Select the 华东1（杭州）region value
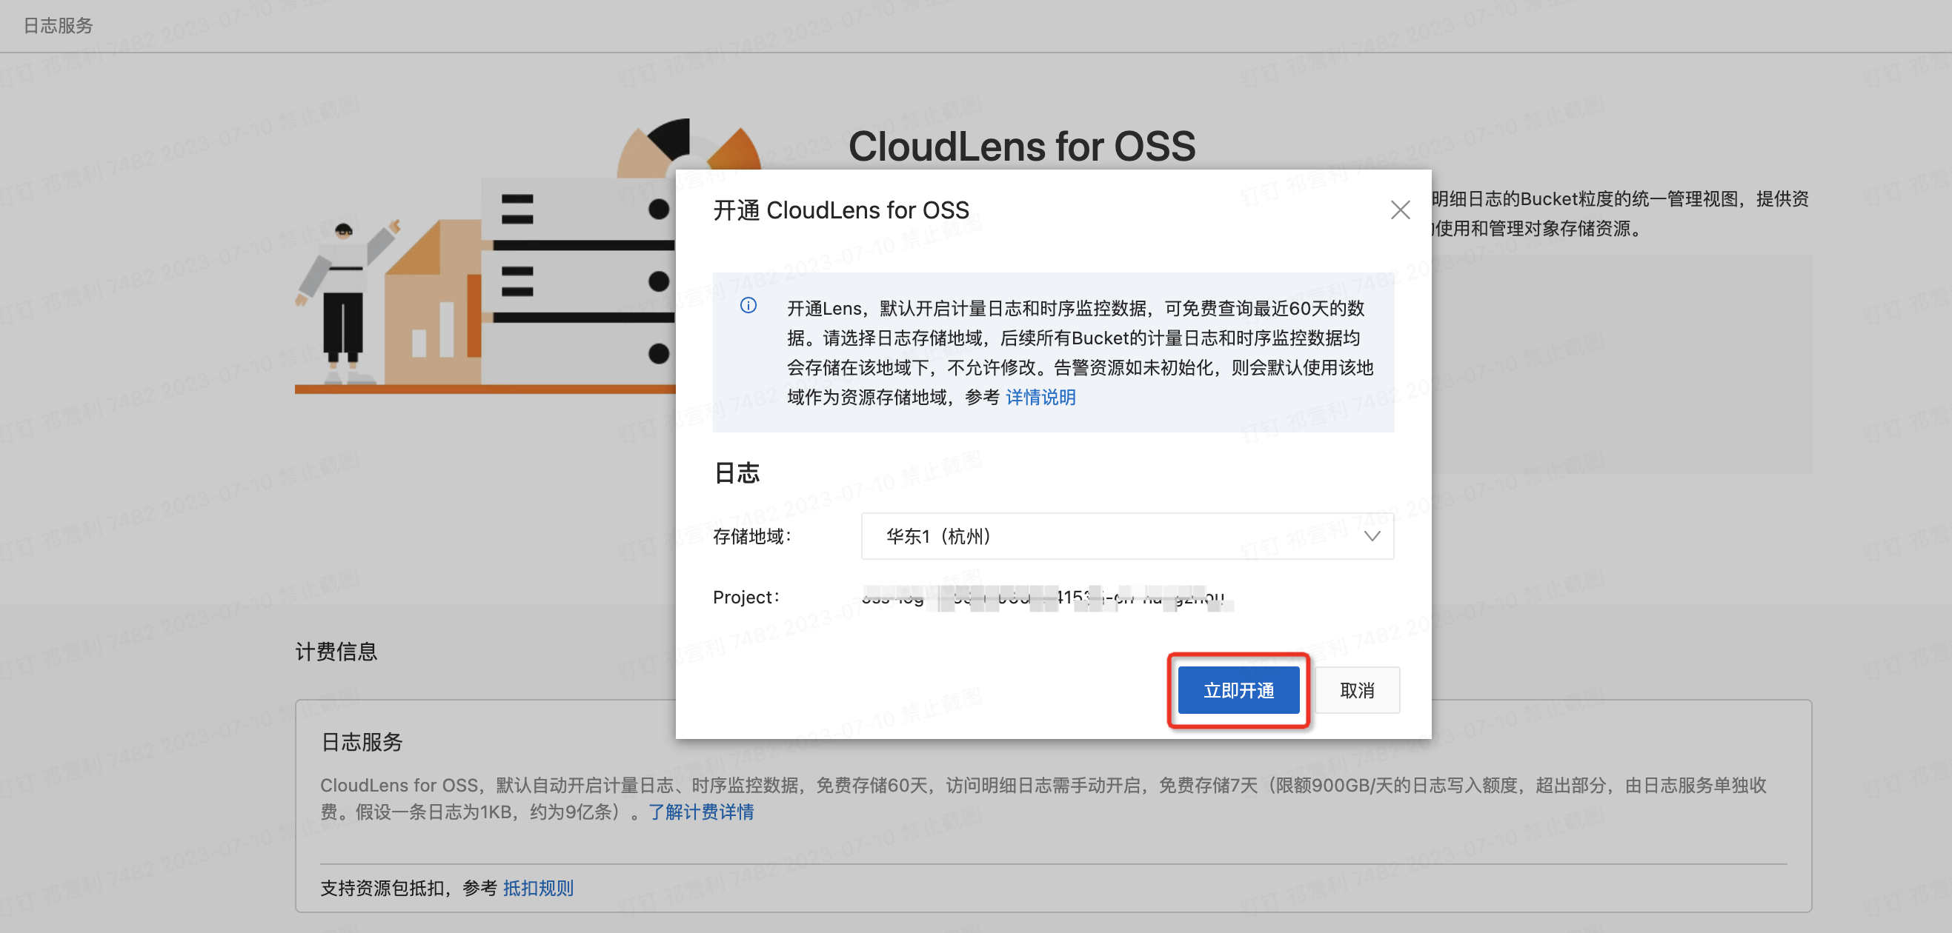 click(x=938, y=536)
